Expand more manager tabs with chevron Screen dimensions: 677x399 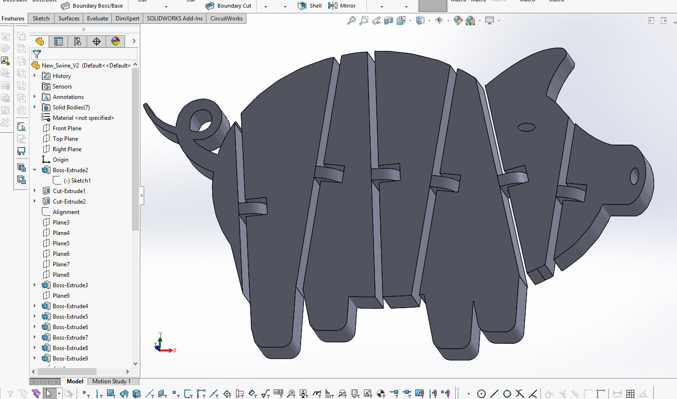134,41
